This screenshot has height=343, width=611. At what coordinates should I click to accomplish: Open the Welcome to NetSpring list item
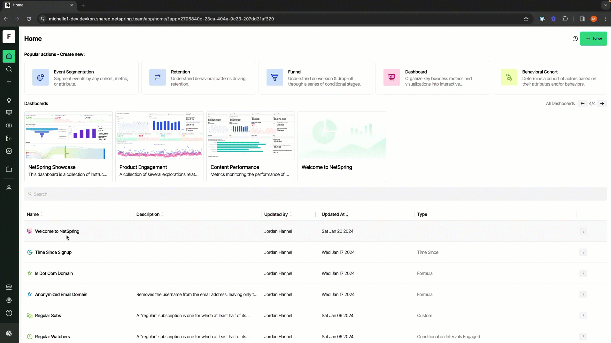(57, 231)
